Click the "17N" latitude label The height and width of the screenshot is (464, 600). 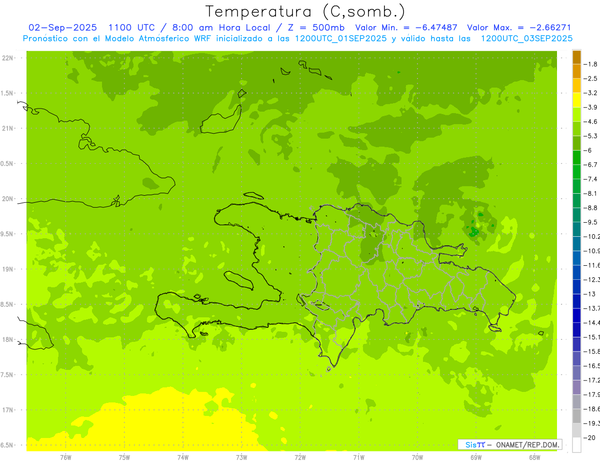[7, 410]
